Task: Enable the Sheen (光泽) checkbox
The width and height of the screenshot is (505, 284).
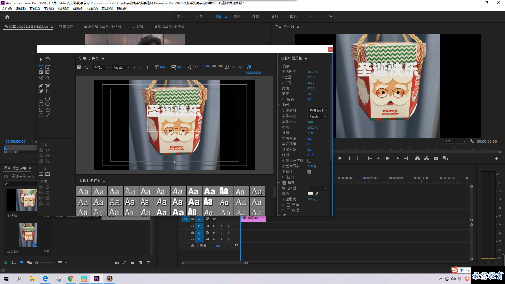Action: click(289, 205)
